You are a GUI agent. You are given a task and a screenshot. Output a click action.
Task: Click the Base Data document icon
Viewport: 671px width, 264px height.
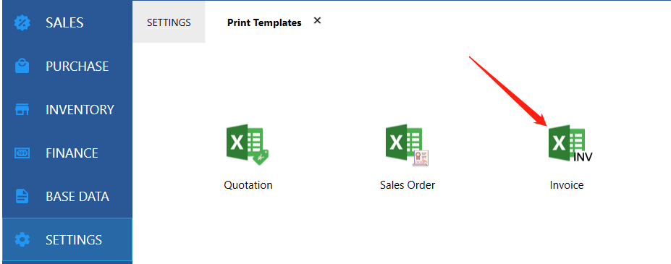coord(22,197)
